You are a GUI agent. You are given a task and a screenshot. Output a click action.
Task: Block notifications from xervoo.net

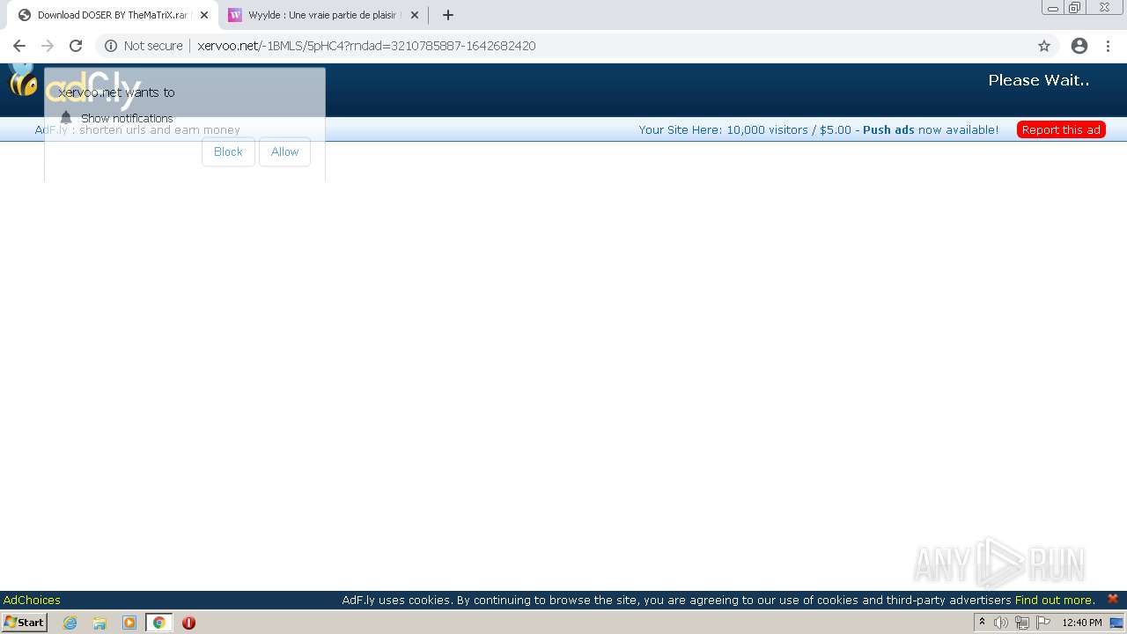pyautogui.click(x=228, y=151)
